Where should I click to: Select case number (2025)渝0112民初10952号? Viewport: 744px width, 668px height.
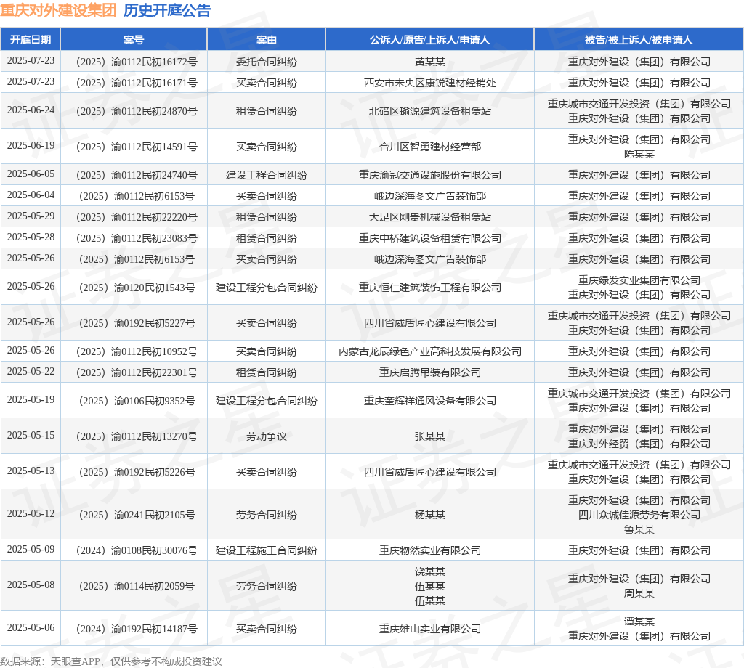[137, 351]
